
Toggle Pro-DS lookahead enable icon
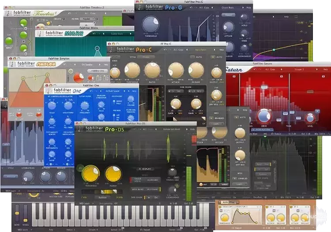point(177,185)
